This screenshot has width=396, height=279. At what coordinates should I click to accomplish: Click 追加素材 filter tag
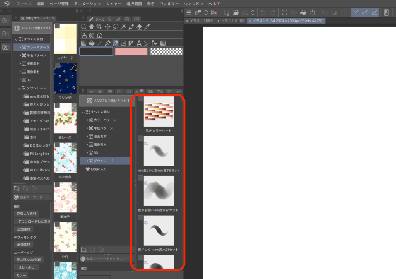24,229
